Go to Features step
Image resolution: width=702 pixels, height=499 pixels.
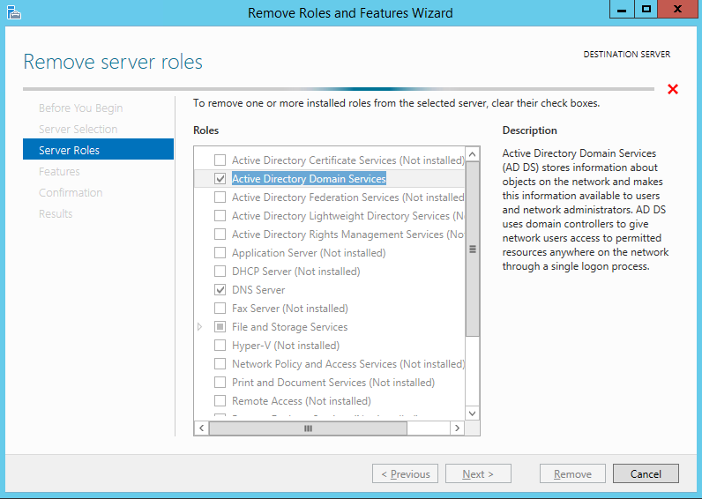tap(59, 171)
